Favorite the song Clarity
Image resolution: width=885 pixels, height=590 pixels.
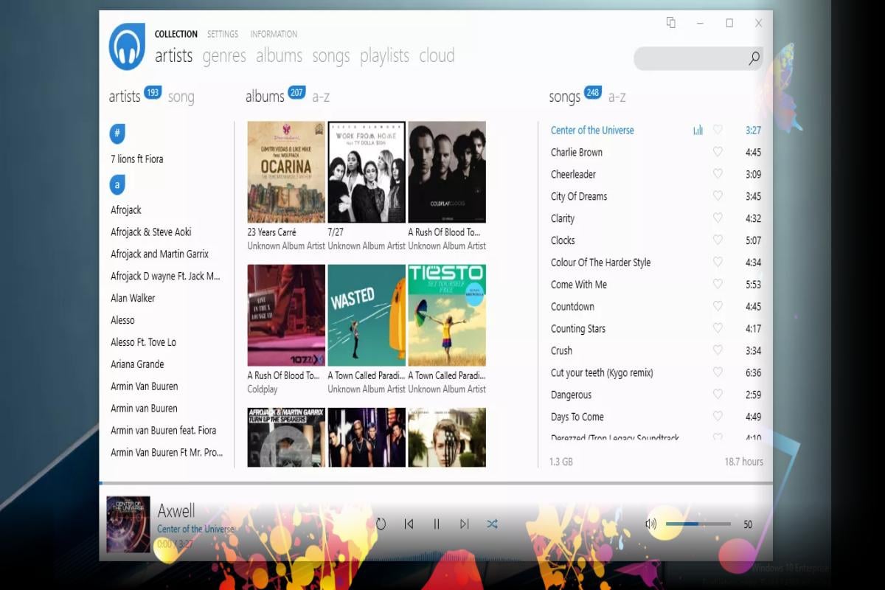tap(718, 218)
